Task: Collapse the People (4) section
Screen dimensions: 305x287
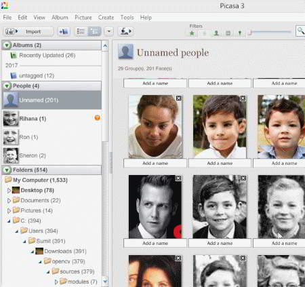Action: coord(7,86)
